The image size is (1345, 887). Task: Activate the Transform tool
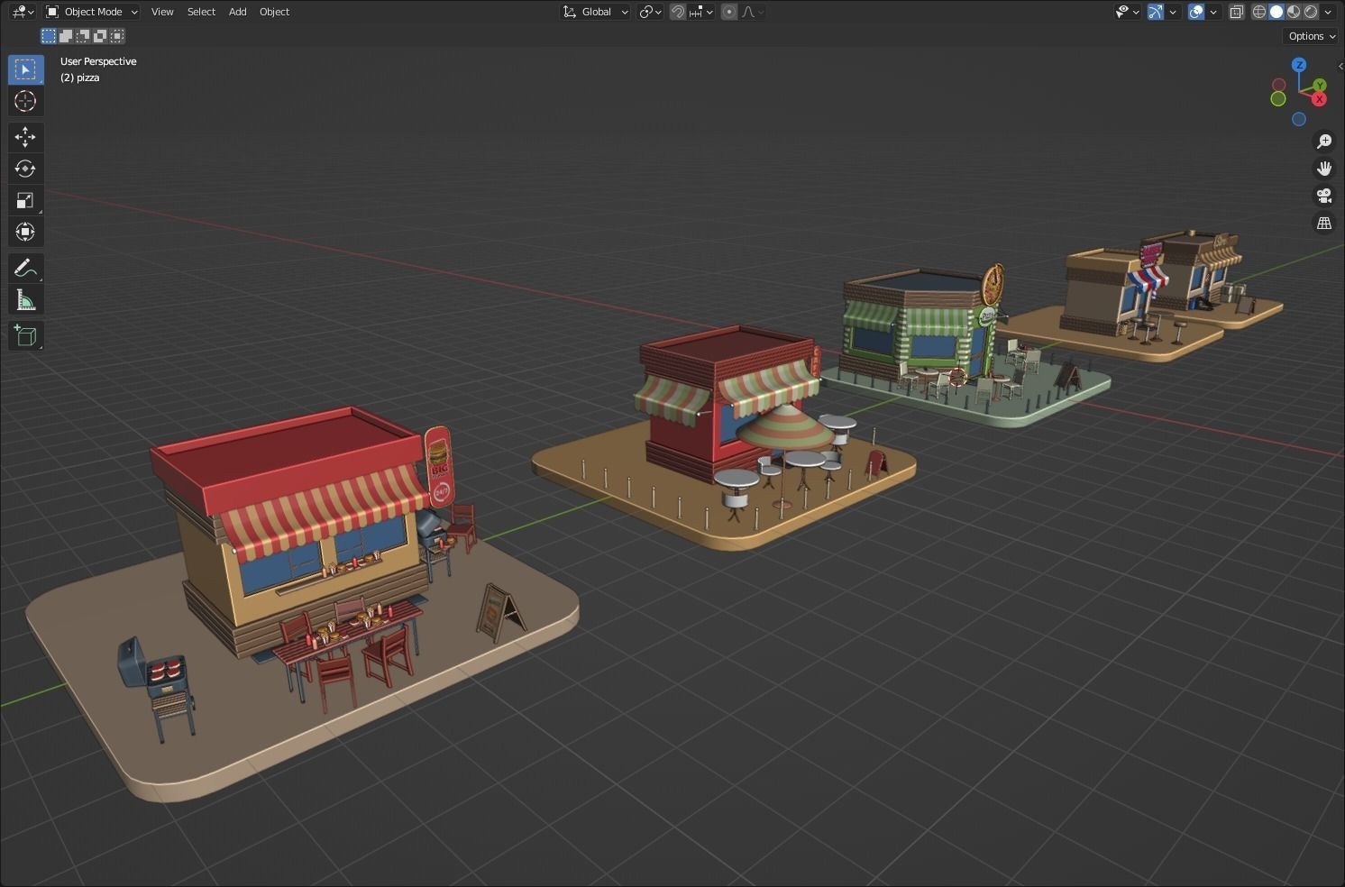tap(25, 232)
